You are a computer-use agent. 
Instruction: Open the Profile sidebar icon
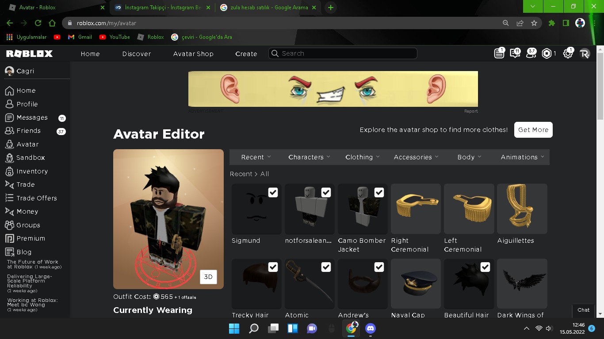(x=9, y=104)
